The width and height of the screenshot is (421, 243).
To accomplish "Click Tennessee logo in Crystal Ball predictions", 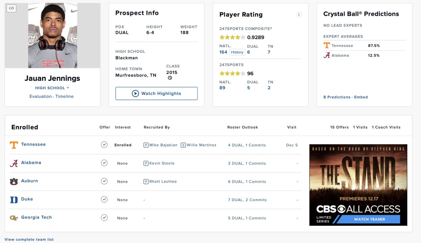I will (327, 46).
